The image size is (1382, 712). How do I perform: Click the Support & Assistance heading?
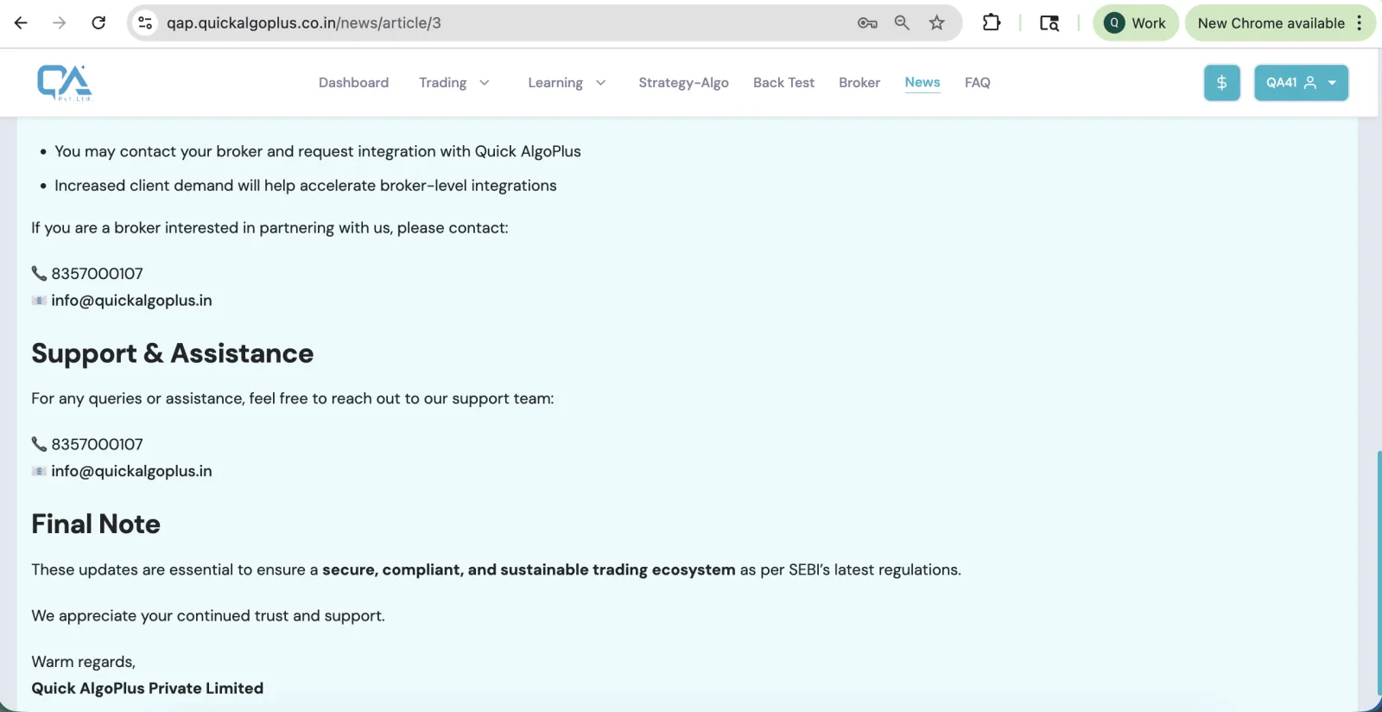(x=173, y=353)
